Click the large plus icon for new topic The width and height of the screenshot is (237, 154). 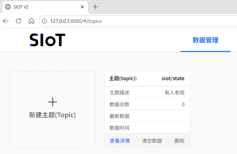tap(53, 102)
